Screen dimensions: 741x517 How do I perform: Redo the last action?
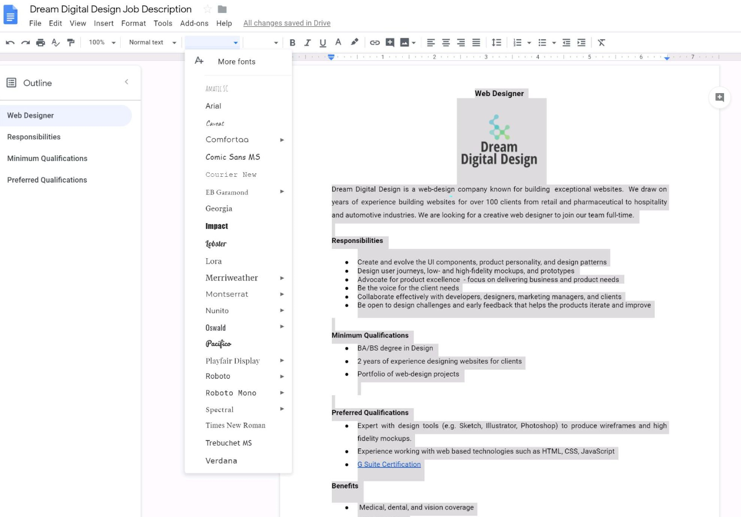click(25, 42)
